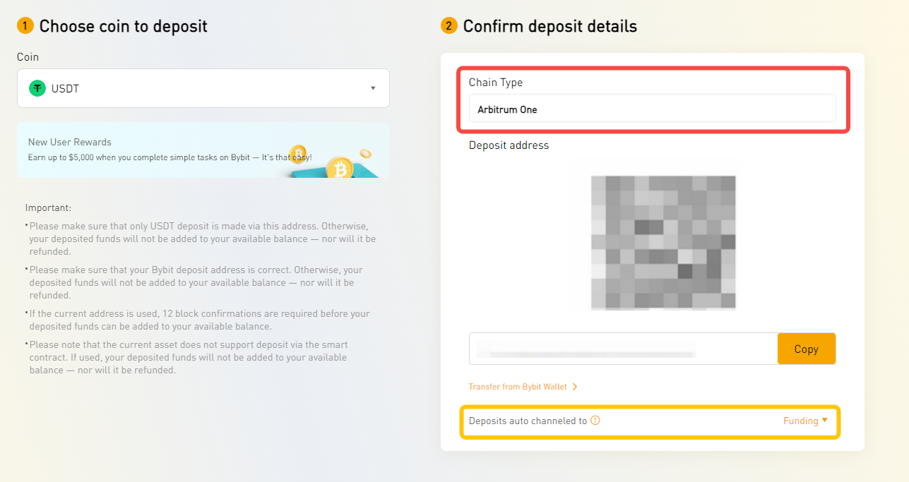Screen dimensions: 909x482
Task: Click the Chain Type label
Action: [496, 83]
